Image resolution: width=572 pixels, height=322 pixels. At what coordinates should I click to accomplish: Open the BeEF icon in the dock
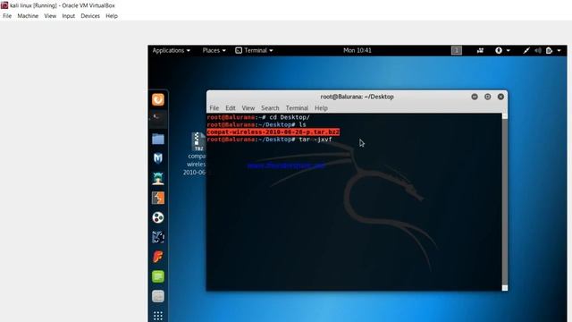click(x=158, y=237)
